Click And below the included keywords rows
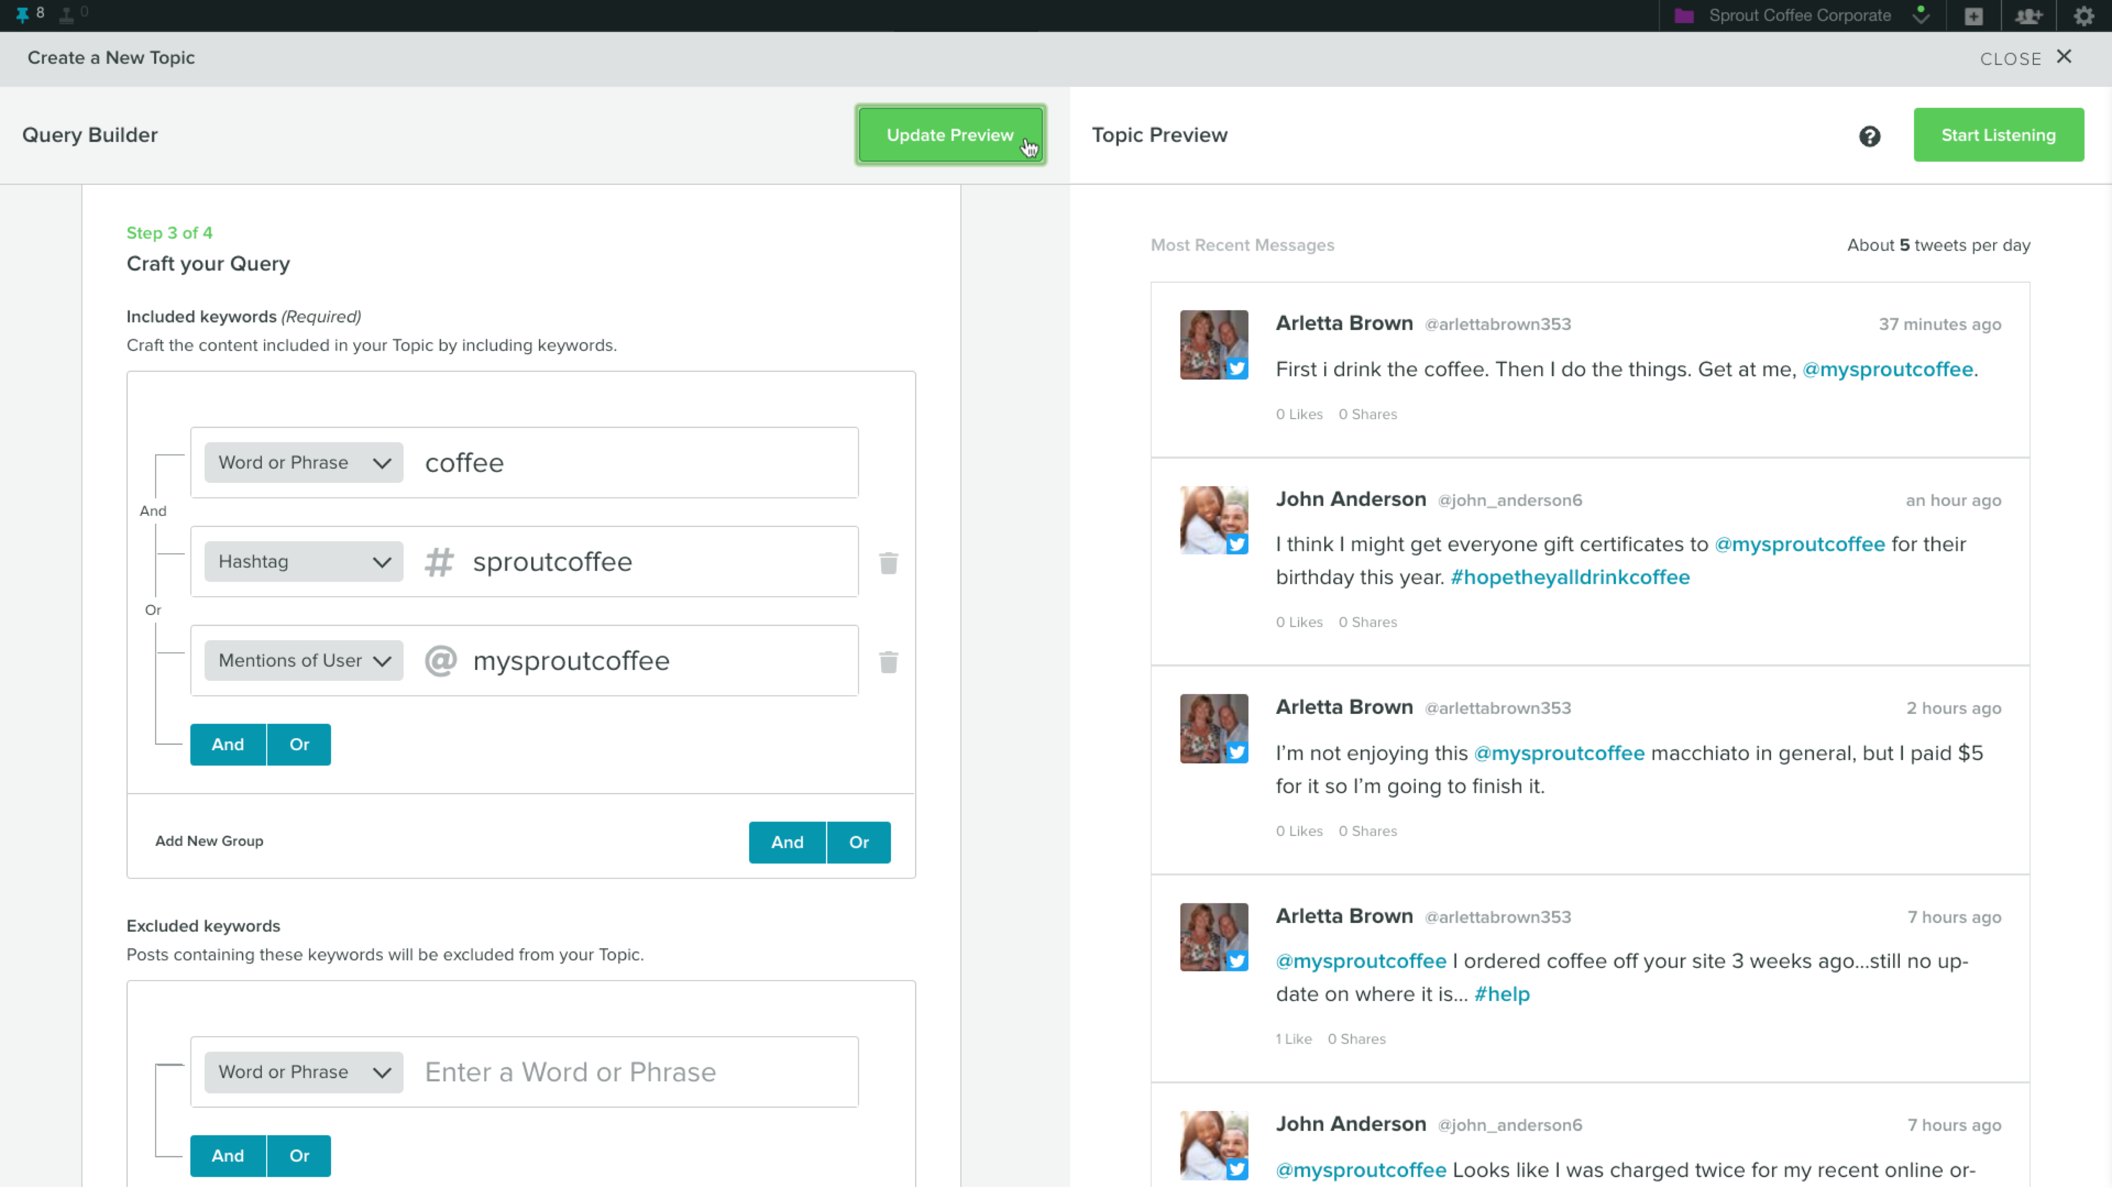Image resolution: width=2112 pixels, height=1188 pixels. coord(228,744)
